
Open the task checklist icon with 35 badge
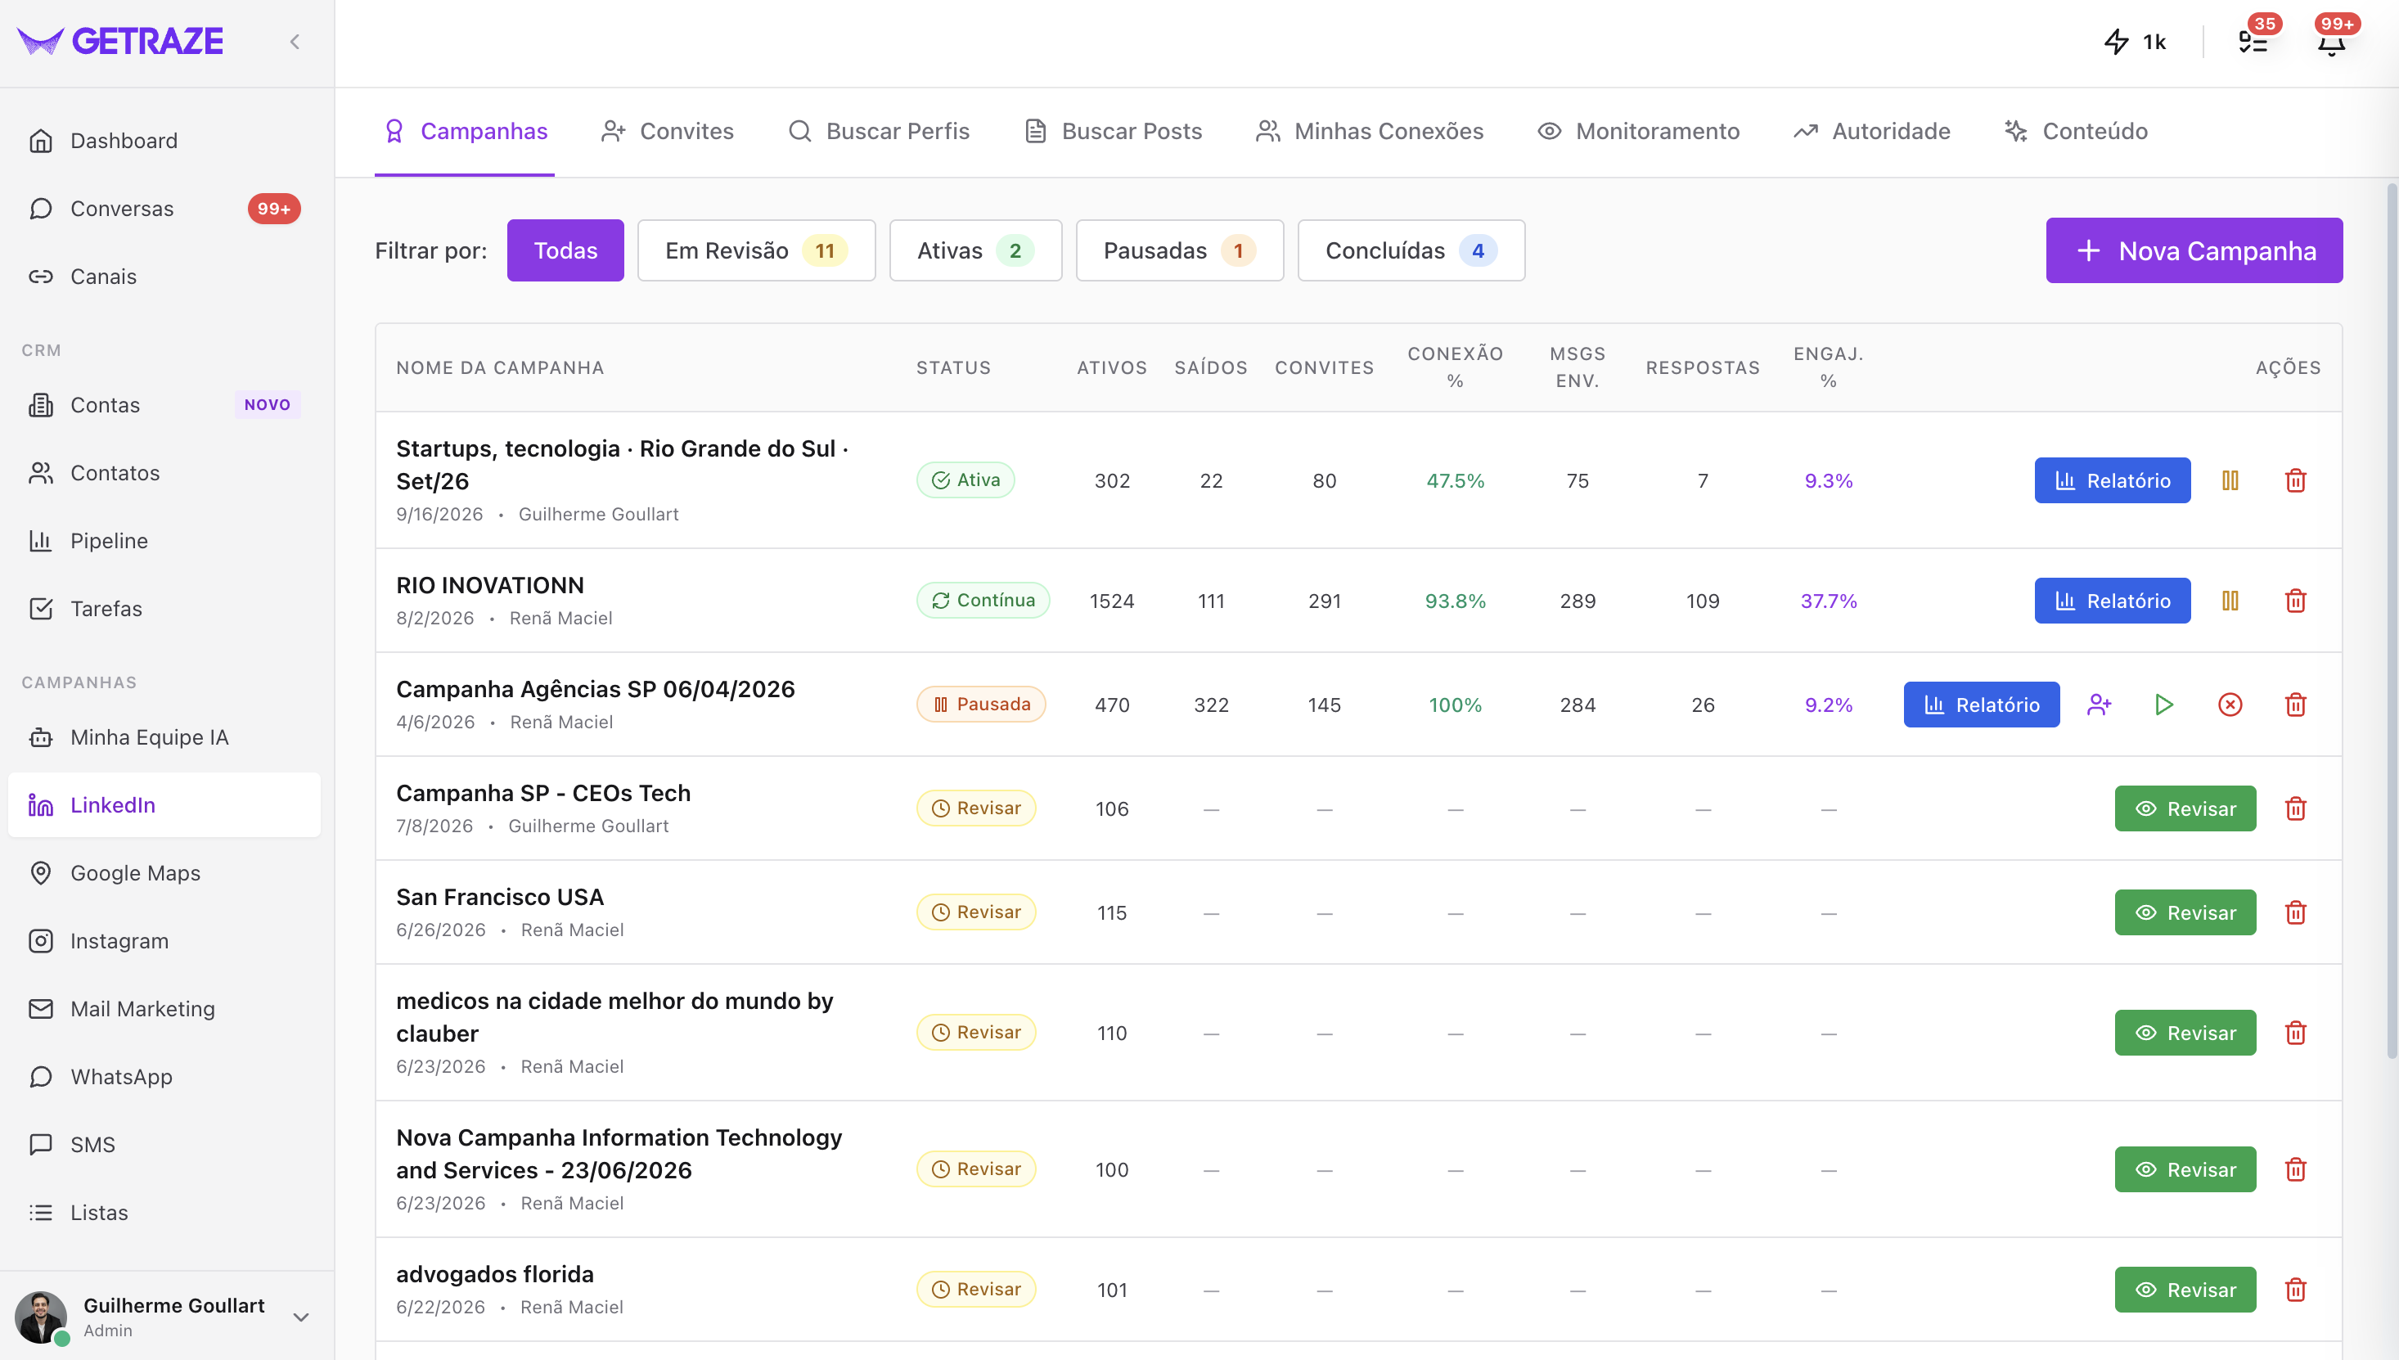[x=2253, y=41]
